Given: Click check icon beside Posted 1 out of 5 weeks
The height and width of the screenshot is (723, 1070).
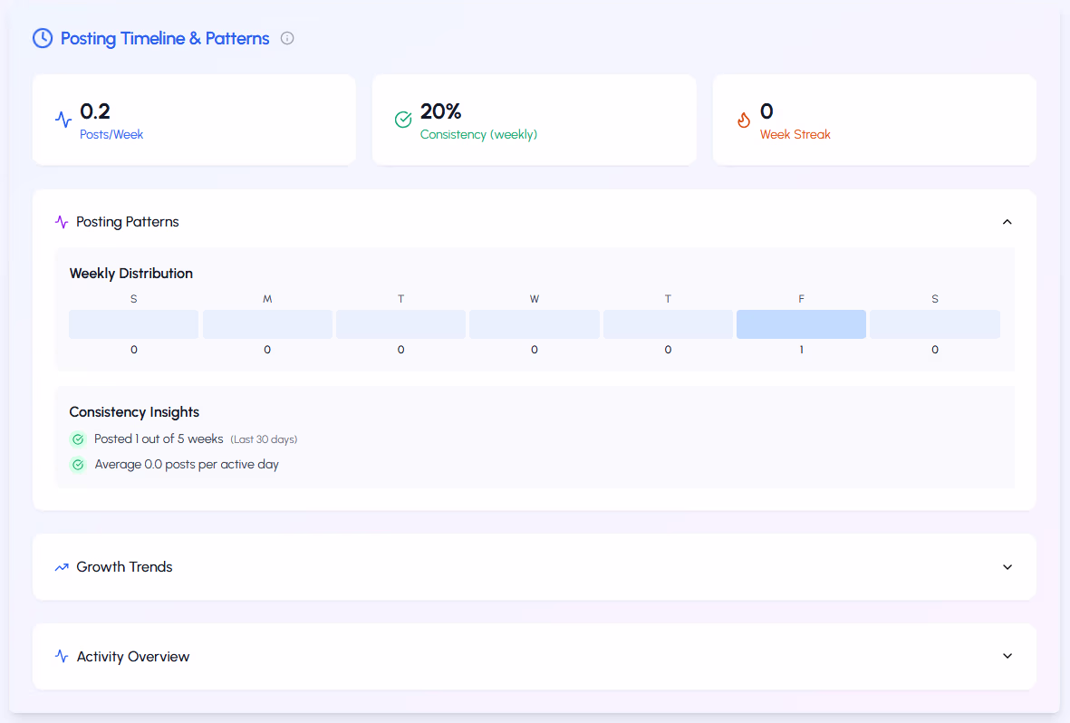Looking at the screenshot, I should 79,439.
